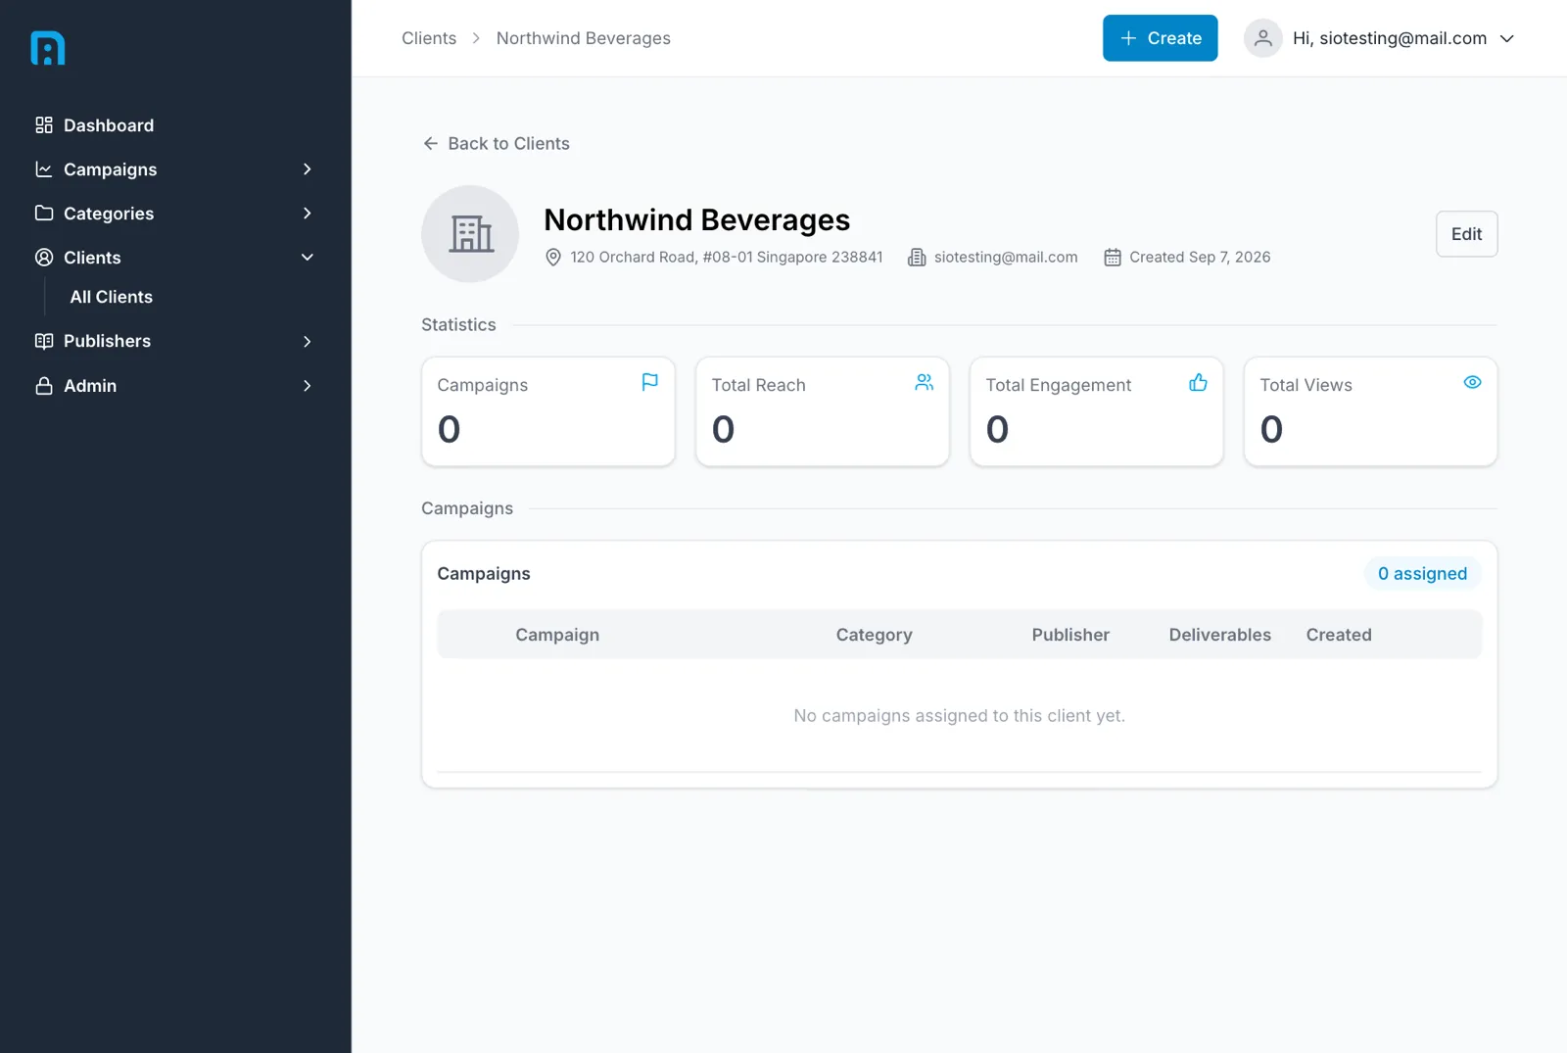Click the Campaign column header
This screenshot has width=1567, height=1053.
point(557,635)
